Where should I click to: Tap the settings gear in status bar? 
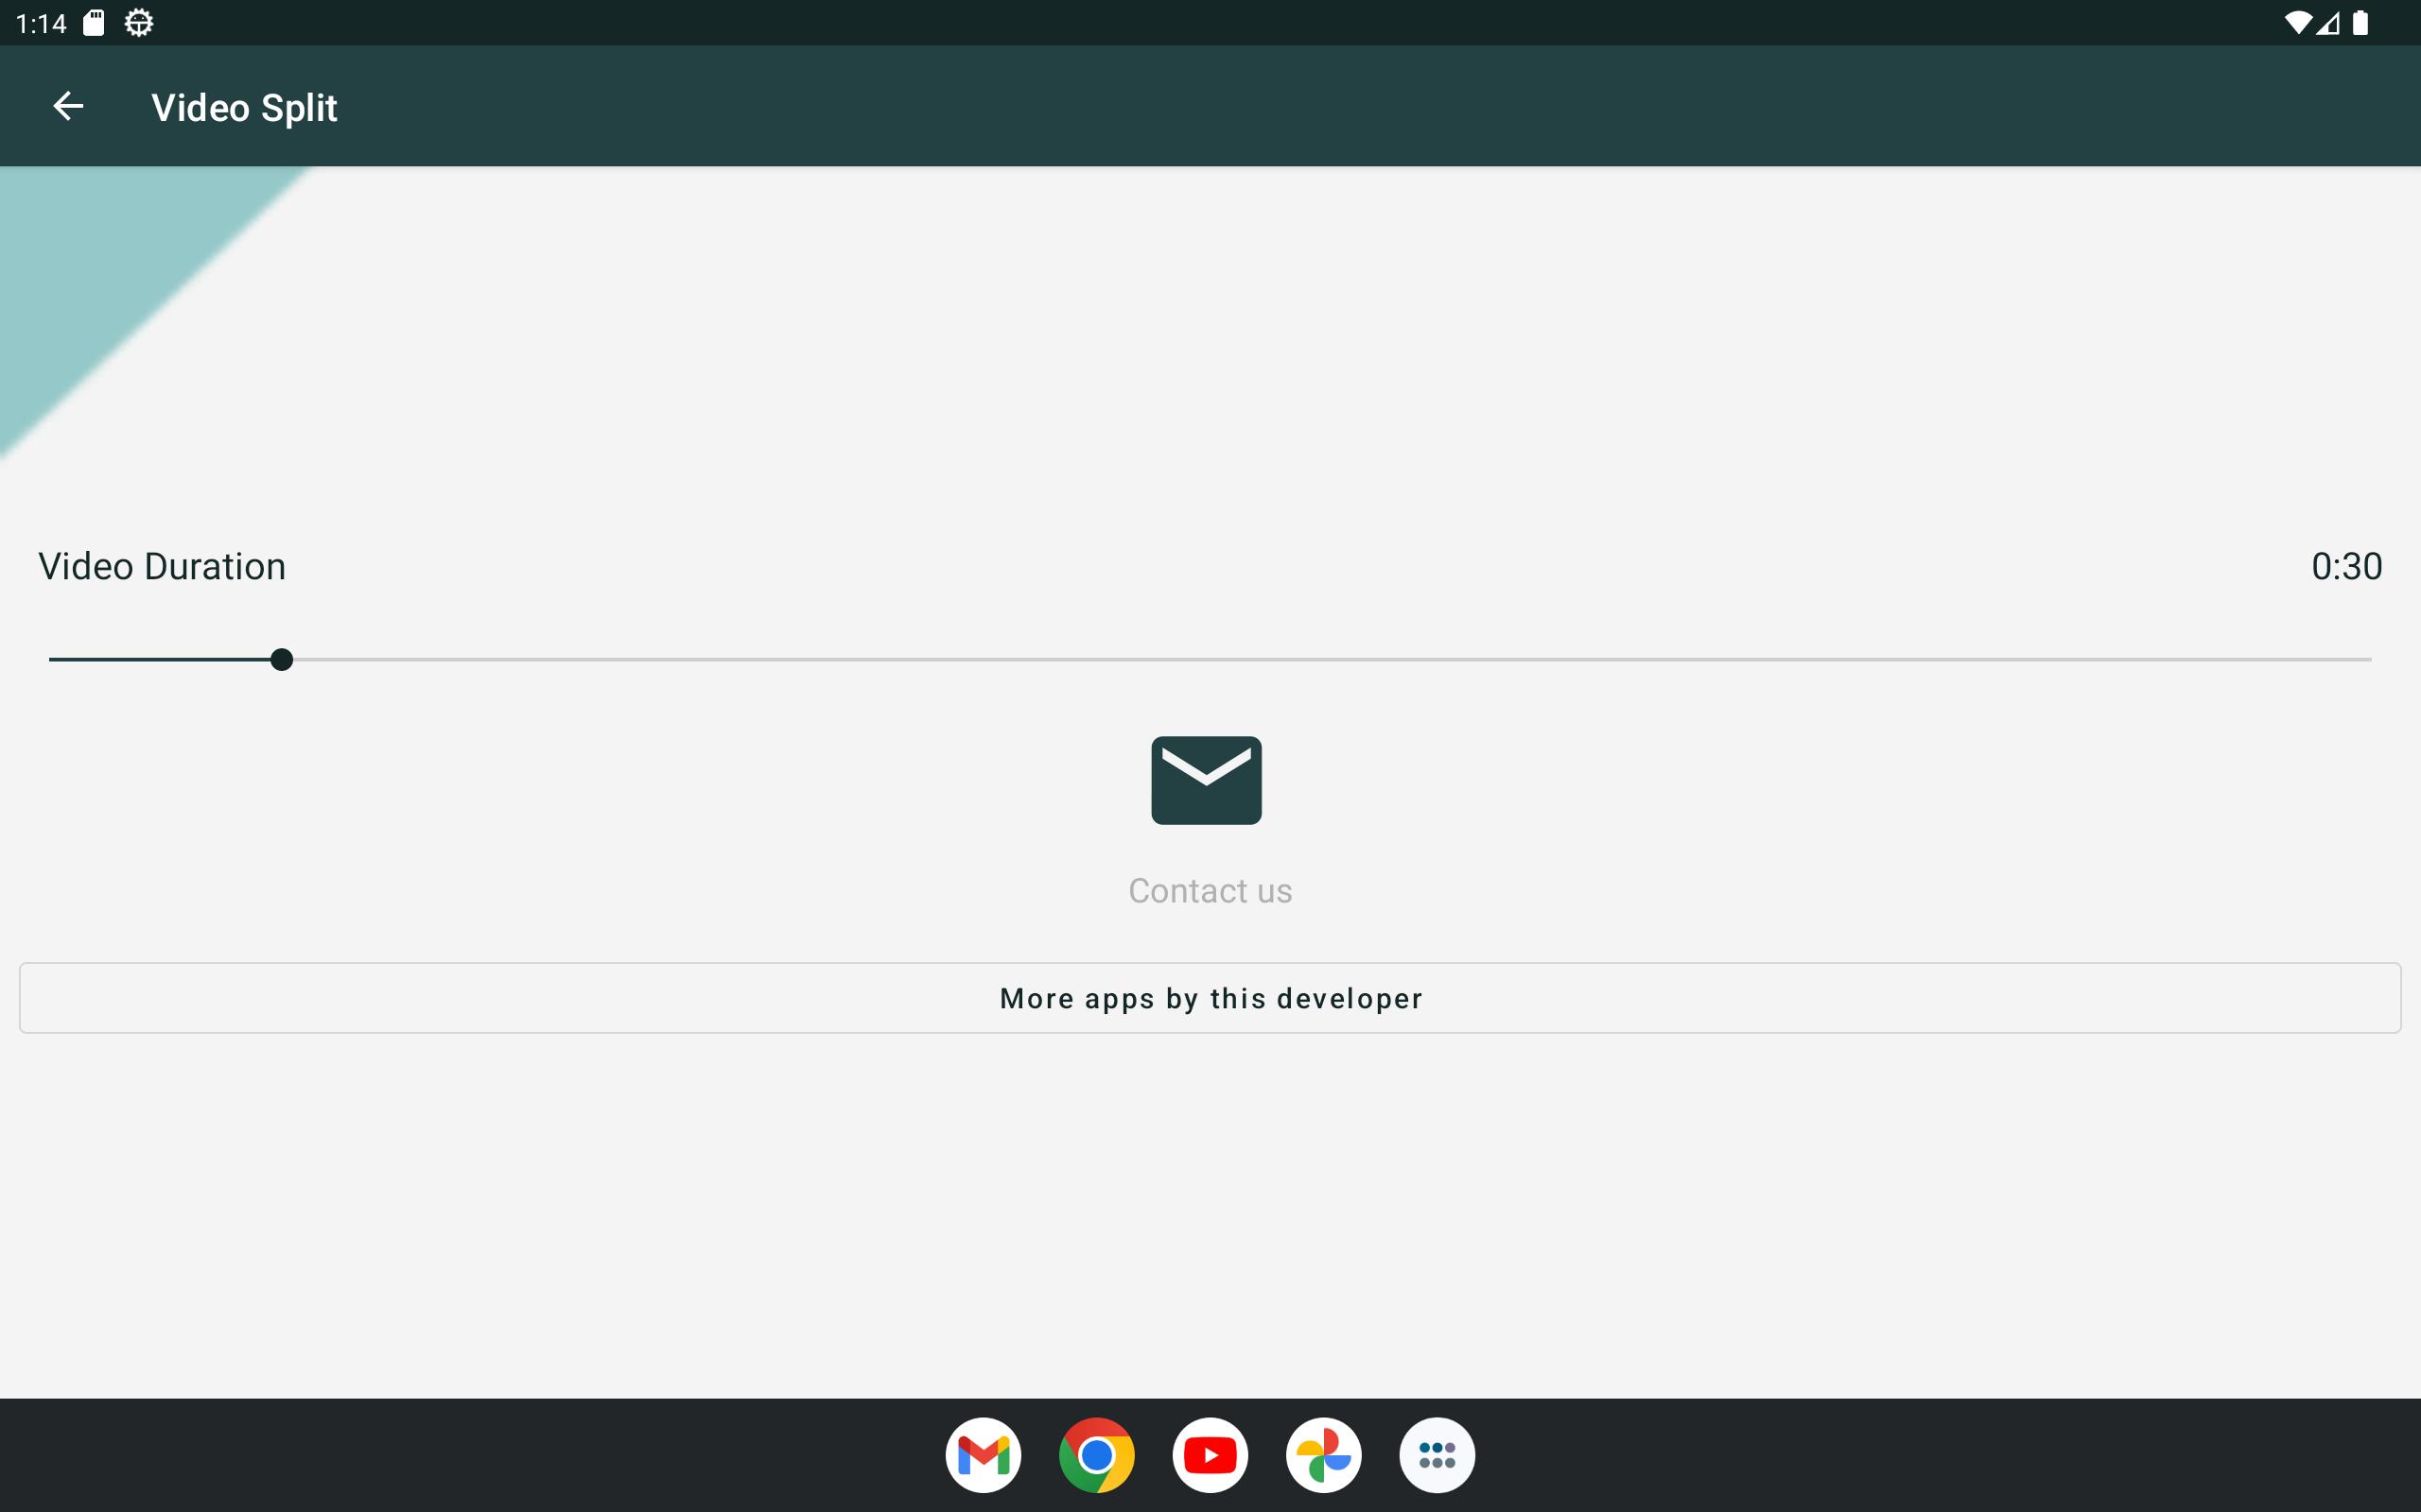[x=139, y=23]
